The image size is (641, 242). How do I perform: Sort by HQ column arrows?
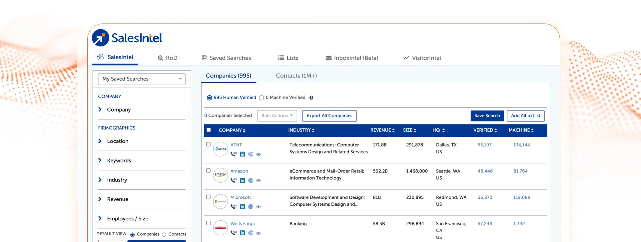click(x=443, y=130)
